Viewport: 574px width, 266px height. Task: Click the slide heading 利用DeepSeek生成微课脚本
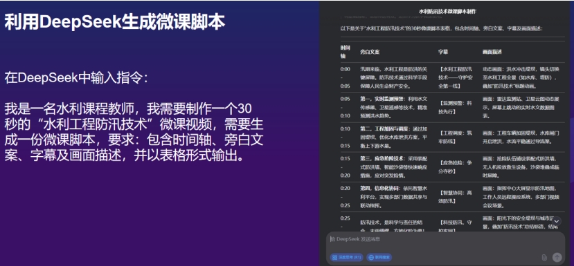coord(114,22)
